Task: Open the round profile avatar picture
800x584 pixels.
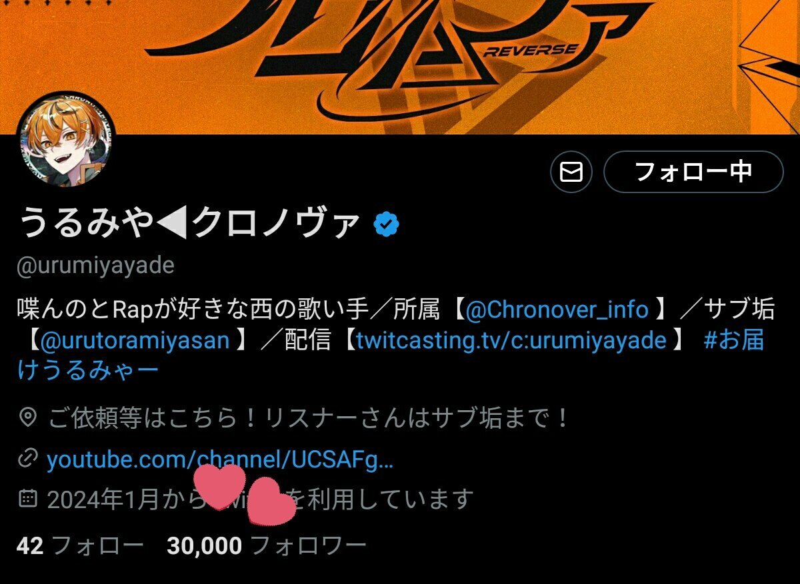Action: pyautogui.click(x=66, y=141)
